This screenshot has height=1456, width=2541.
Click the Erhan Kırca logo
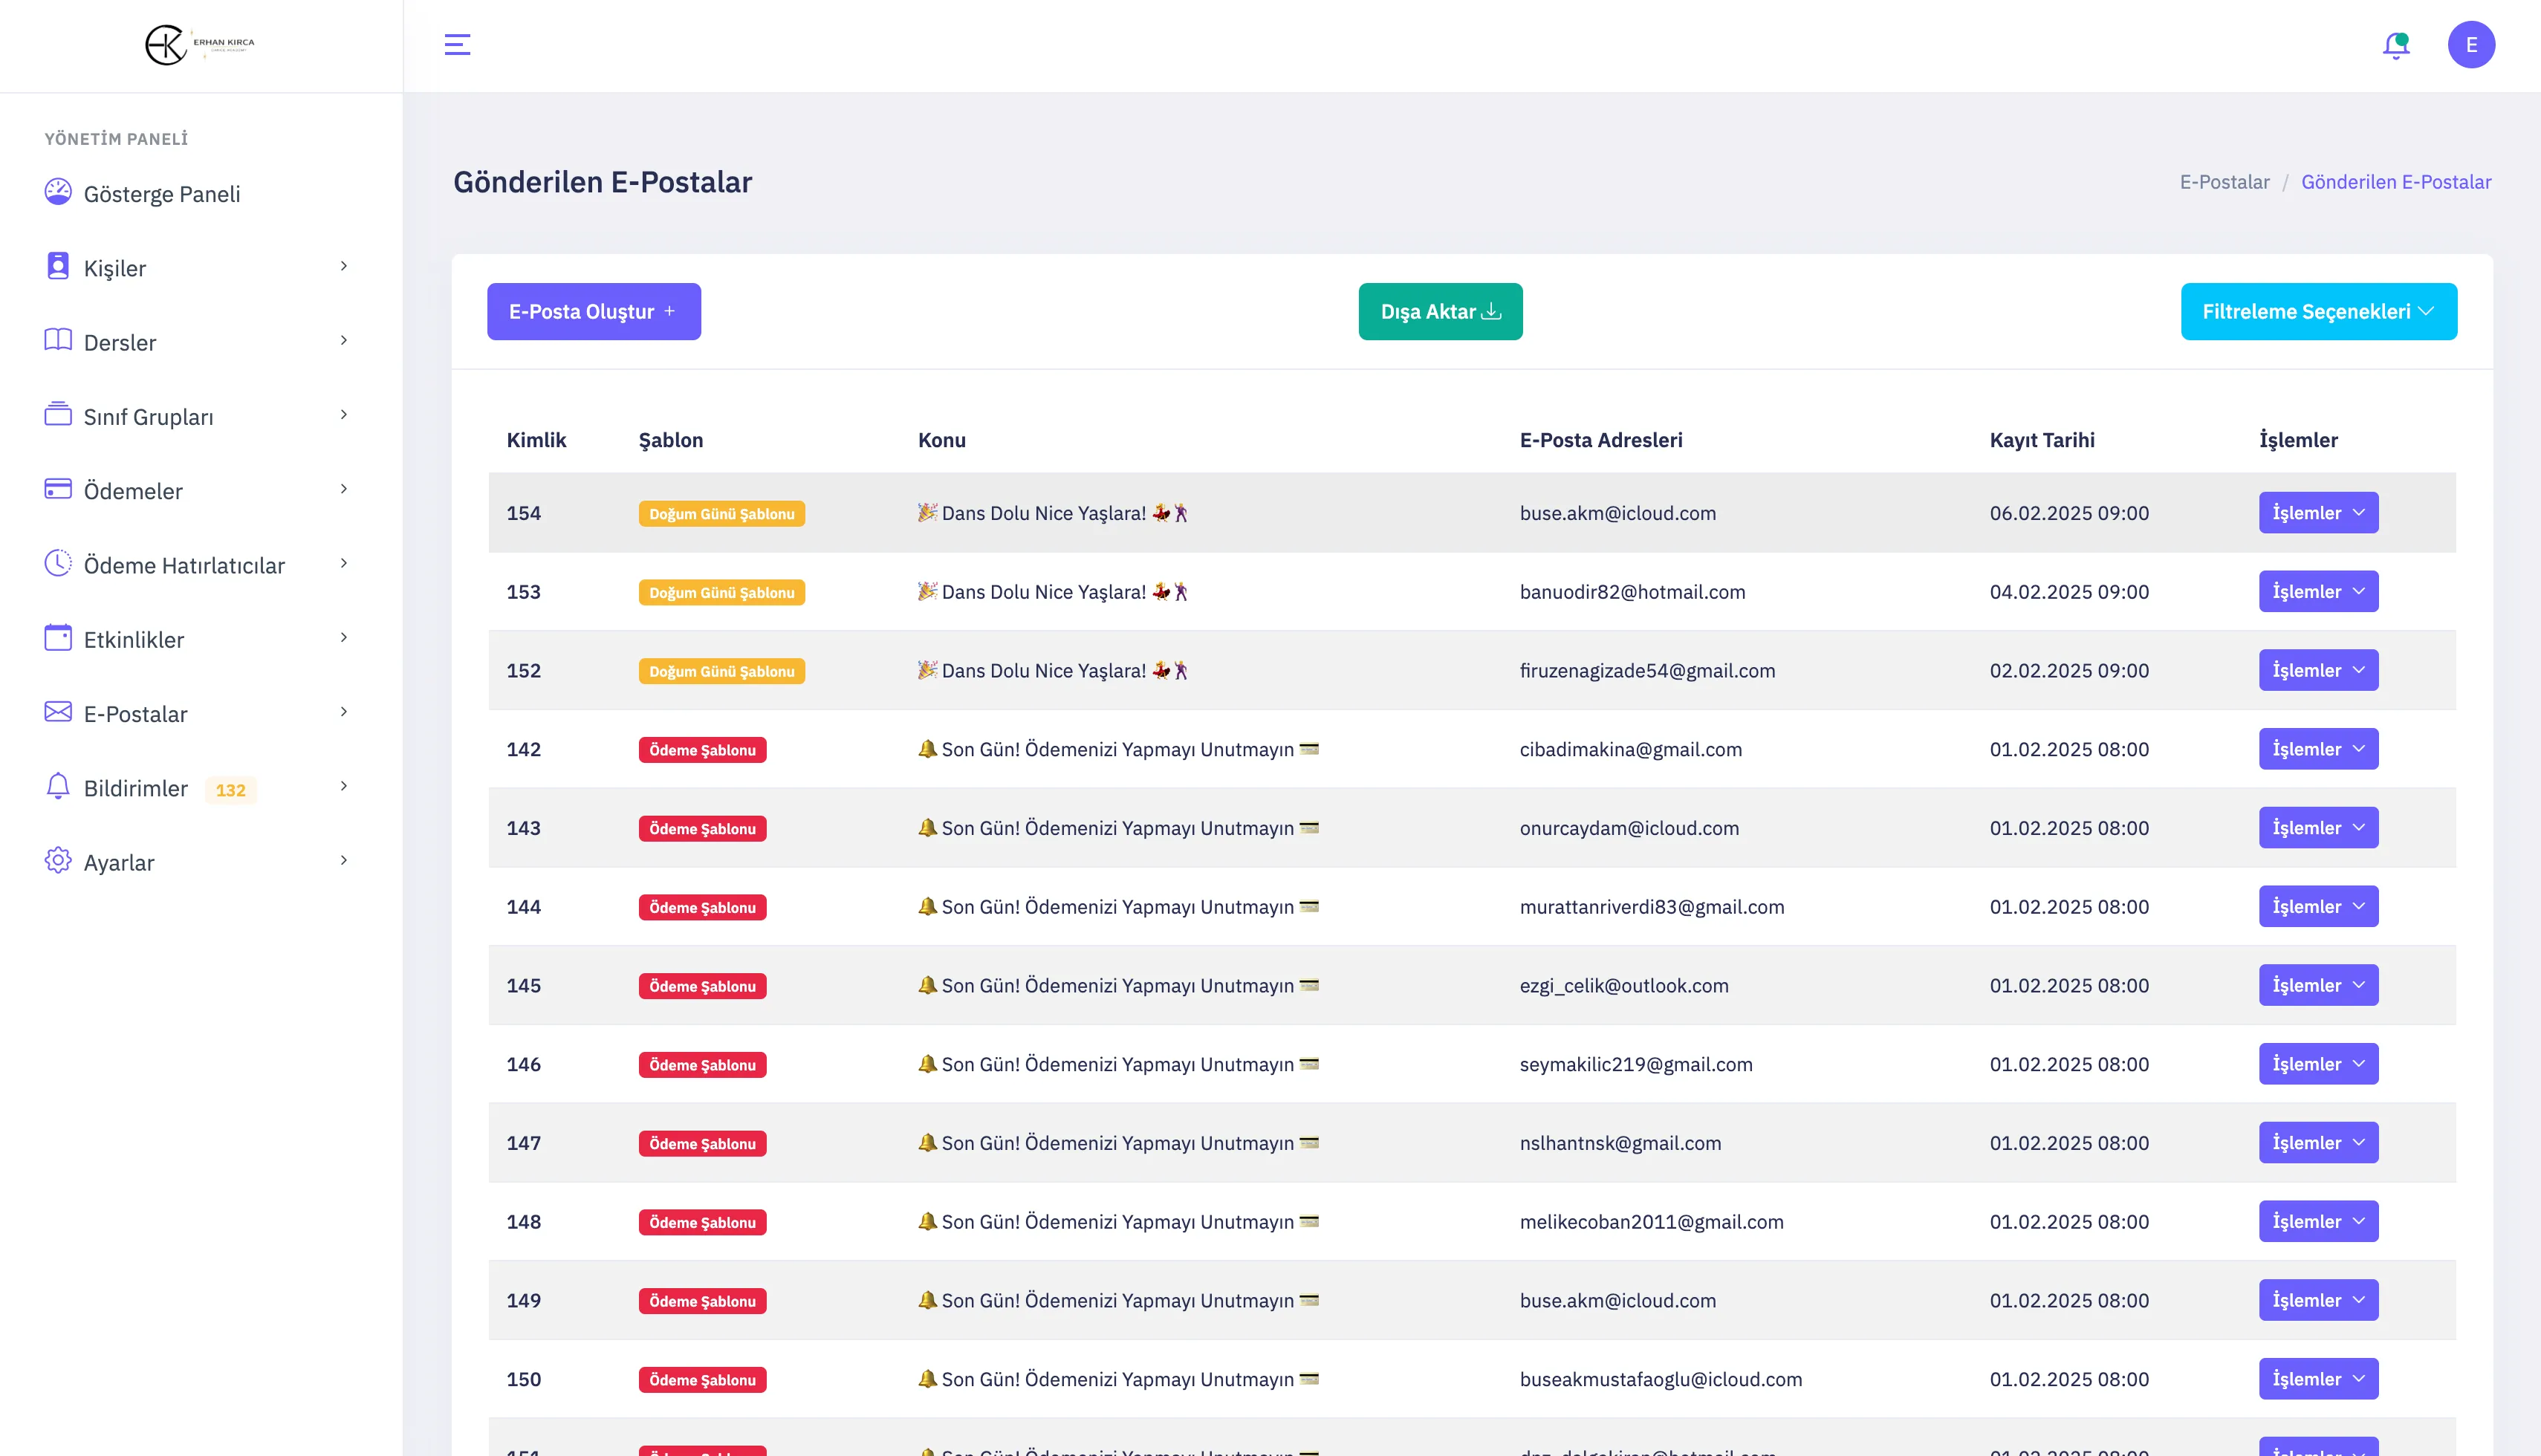(x=200, y=45)
